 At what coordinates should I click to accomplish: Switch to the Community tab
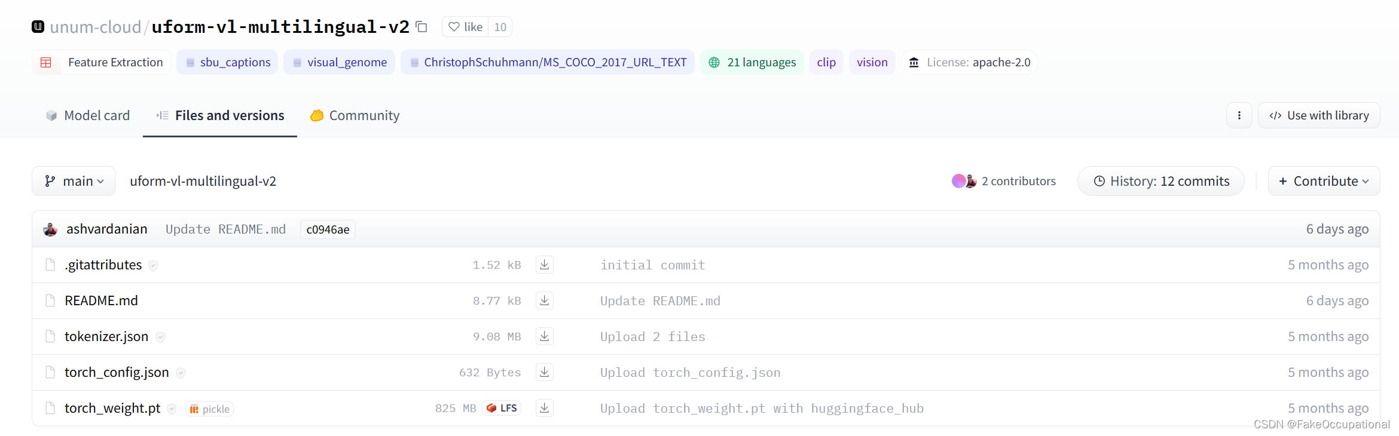click(355, 115)
